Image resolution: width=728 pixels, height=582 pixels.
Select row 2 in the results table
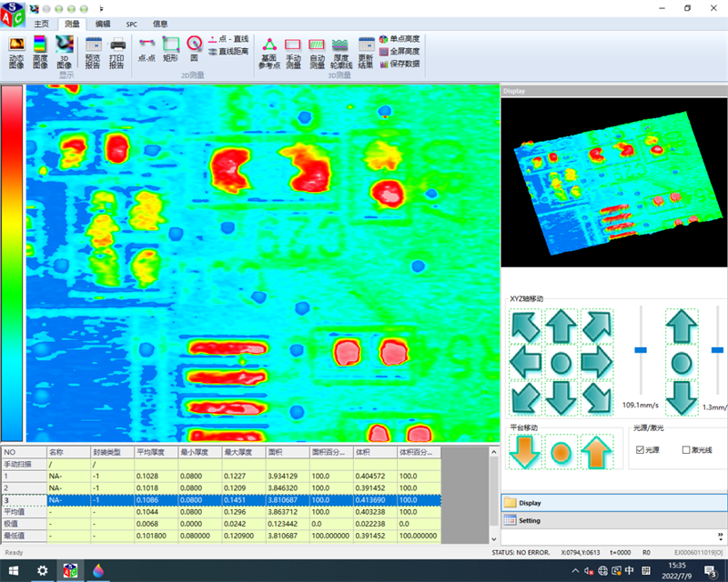(x=218, y=487)
